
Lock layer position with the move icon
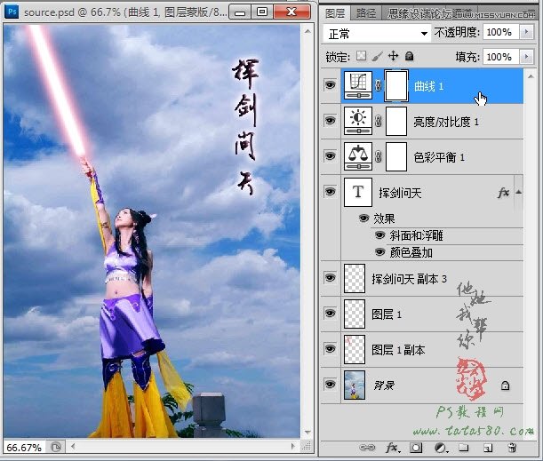(393, 56)
